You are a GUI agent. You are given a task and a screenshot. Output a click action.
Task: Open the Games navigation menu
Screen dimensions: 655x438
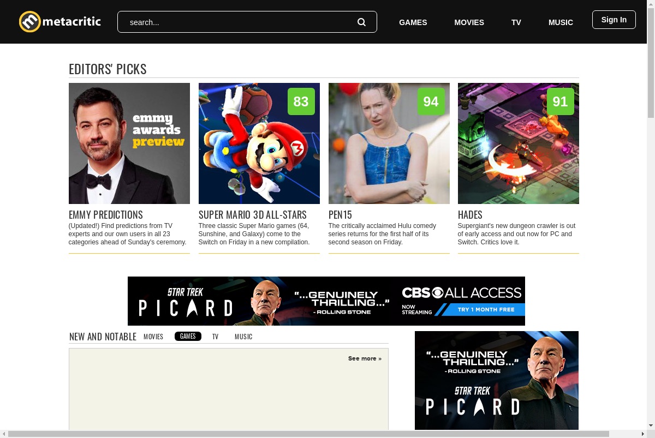coord(413,22)
